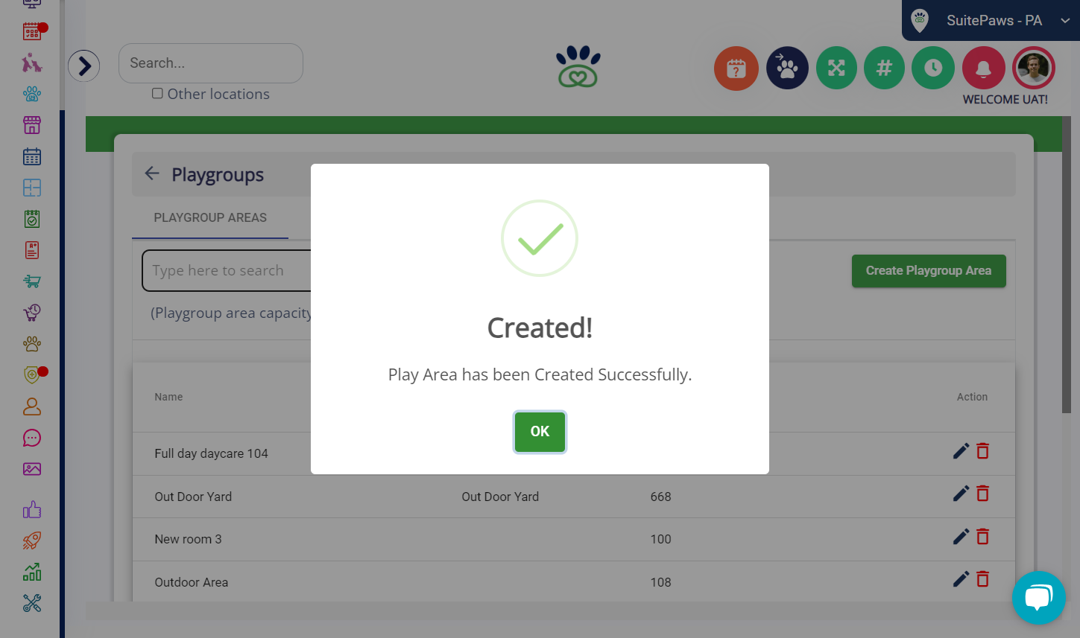The height and width of the screenshot is (638, 1080).
Task: Click the Name column header
Action: point(168,397)
